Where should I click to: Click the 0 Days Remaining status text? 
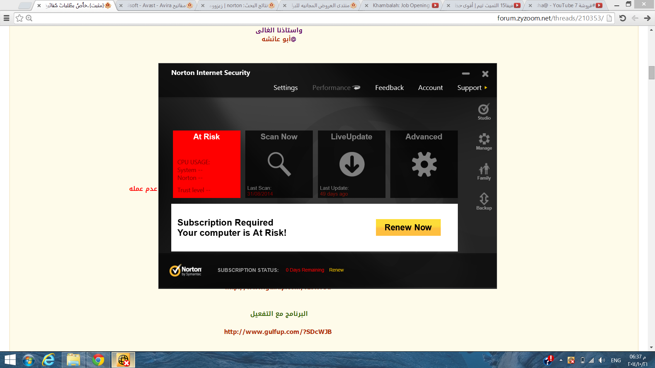[x=305, y=270]
